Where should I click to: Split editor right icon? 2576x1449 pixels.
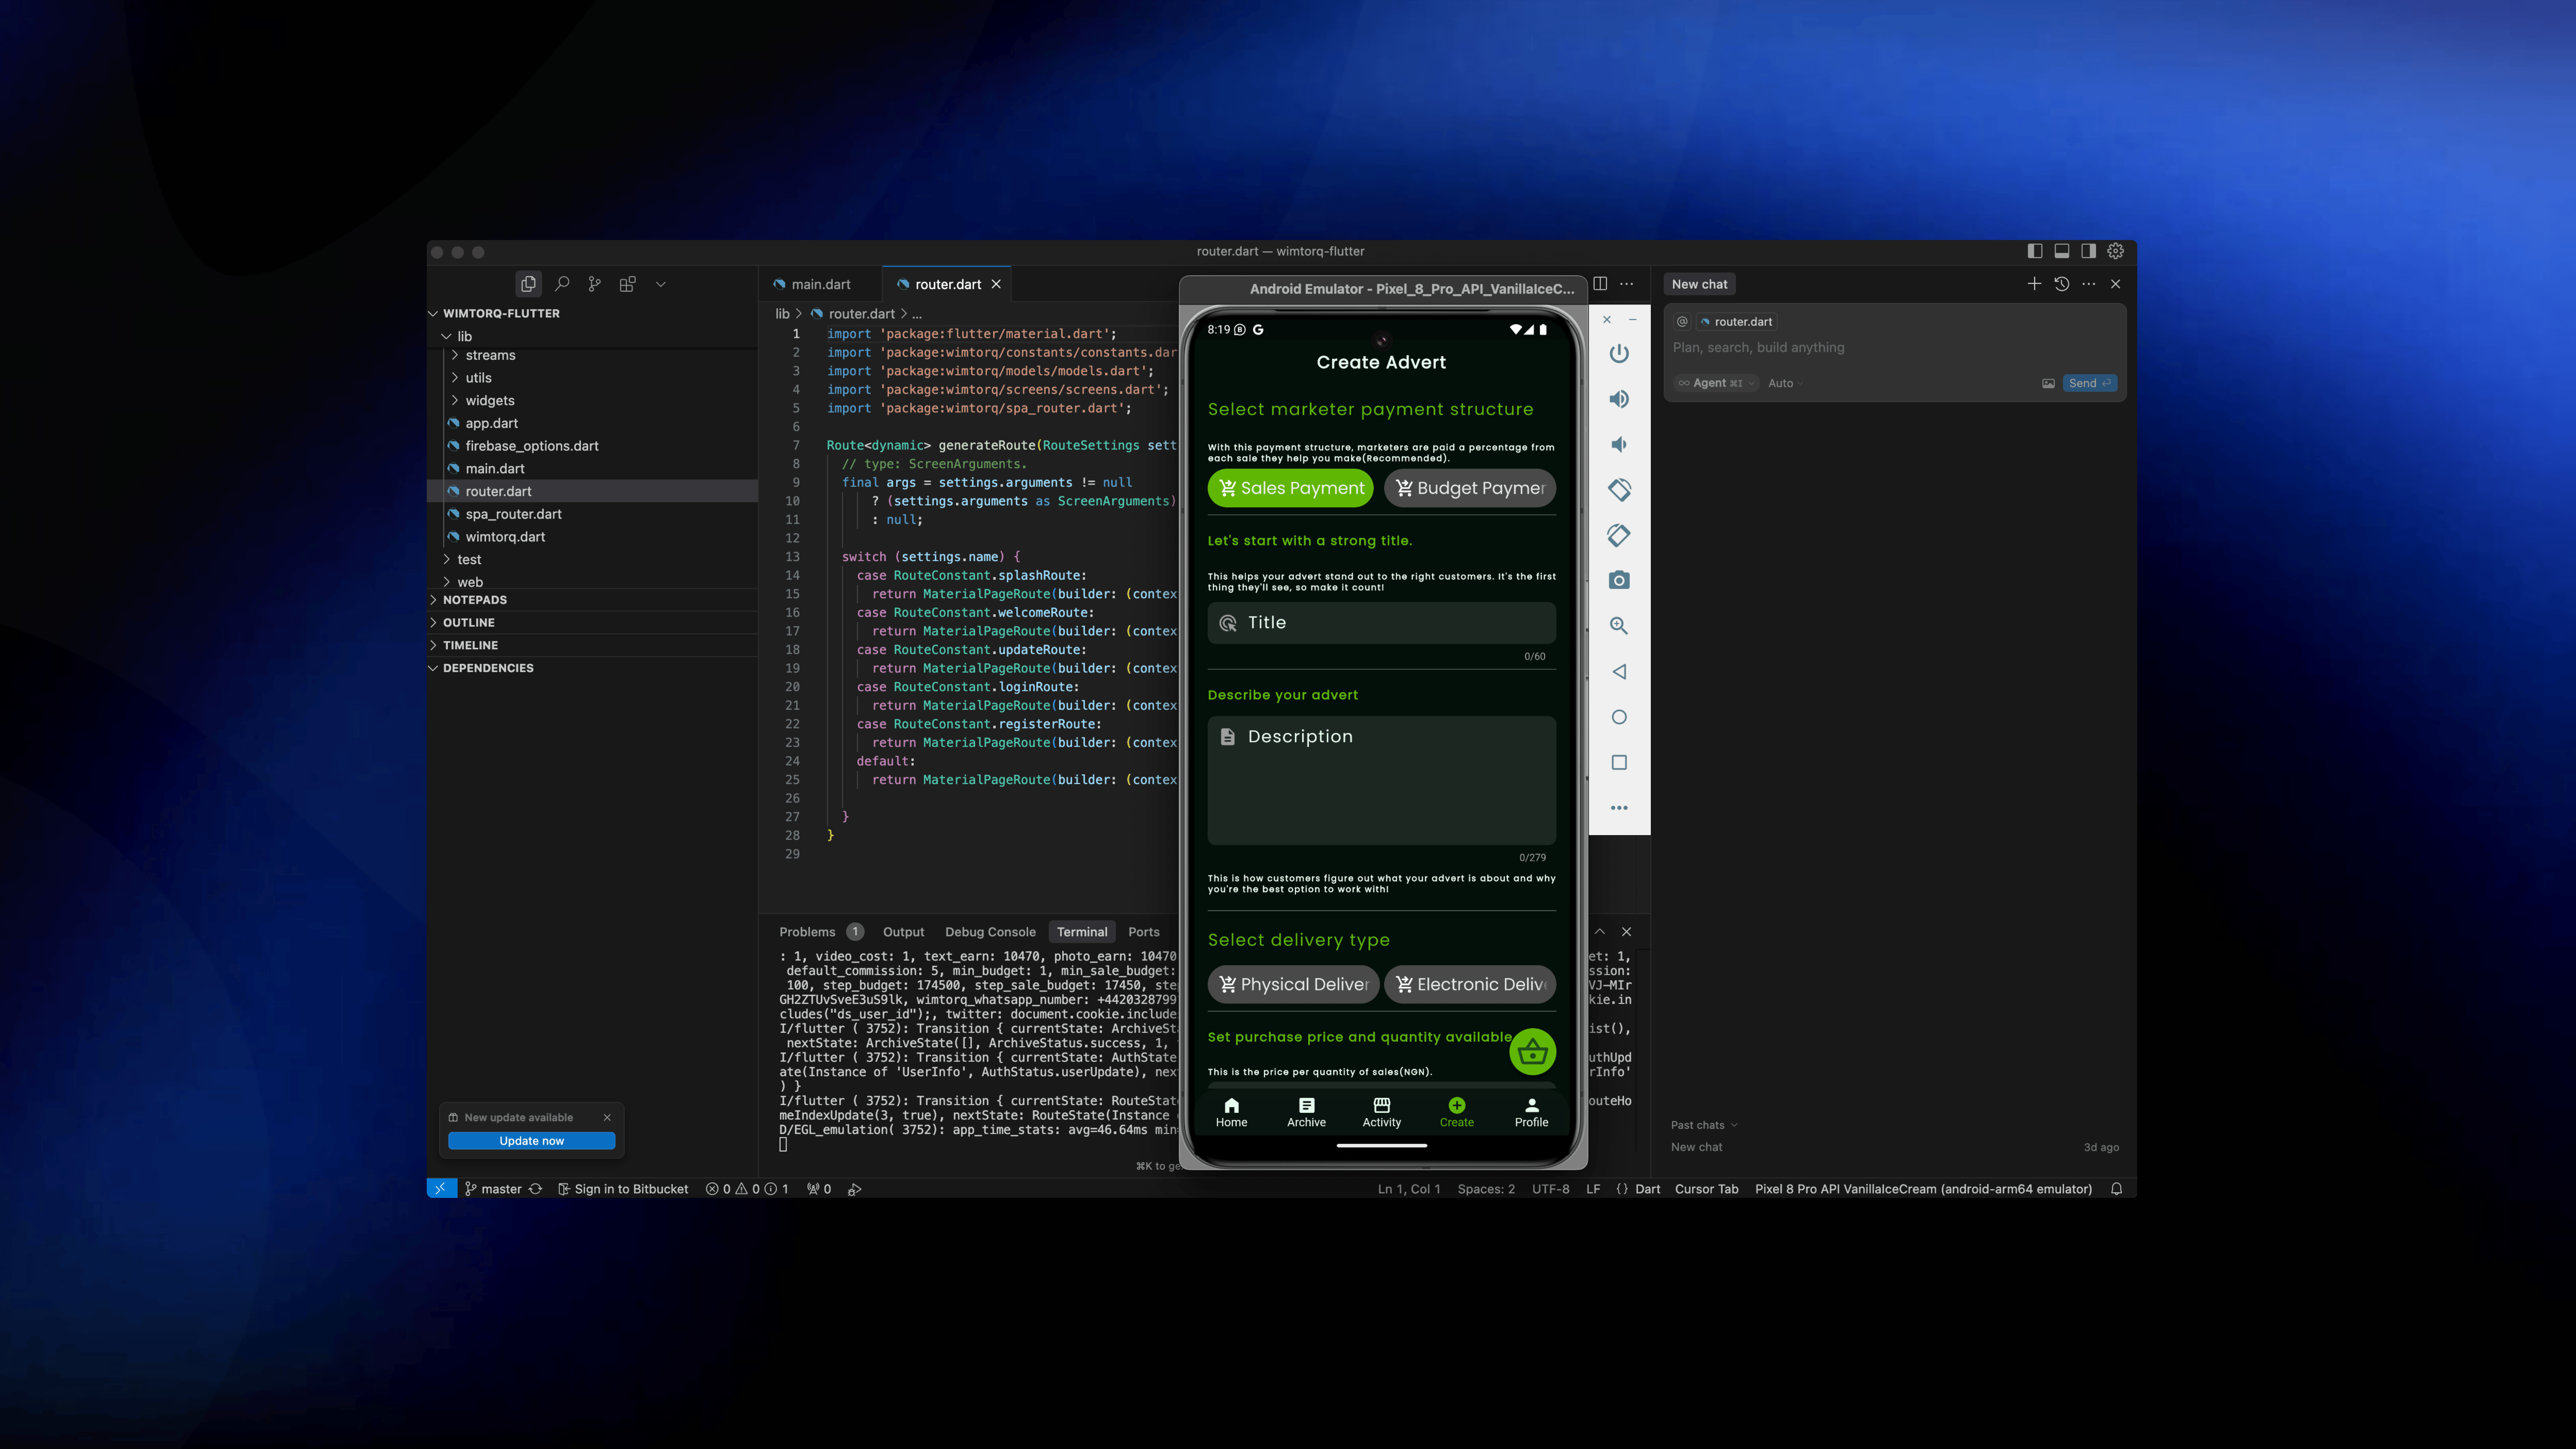(x=1600, y=284)
